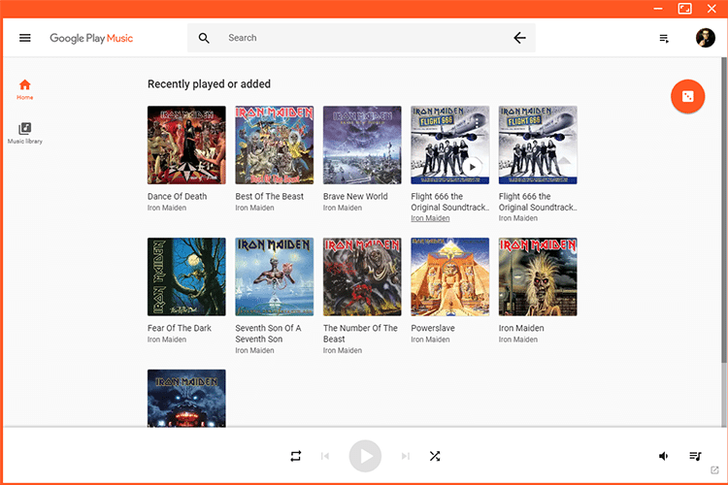Click The Number Of The Beast title
Screen dimensions: 728x485
point(360,334)
